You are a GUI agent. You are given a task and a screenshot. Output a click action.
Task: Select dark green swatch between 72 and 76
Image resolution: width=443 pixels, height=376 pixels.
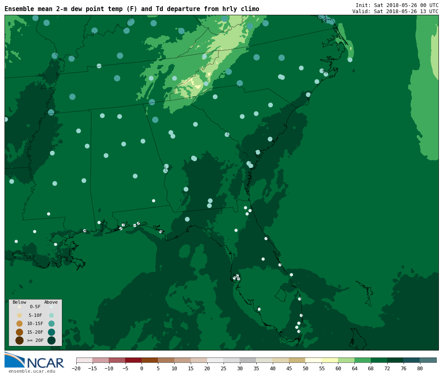click(395, 360)
